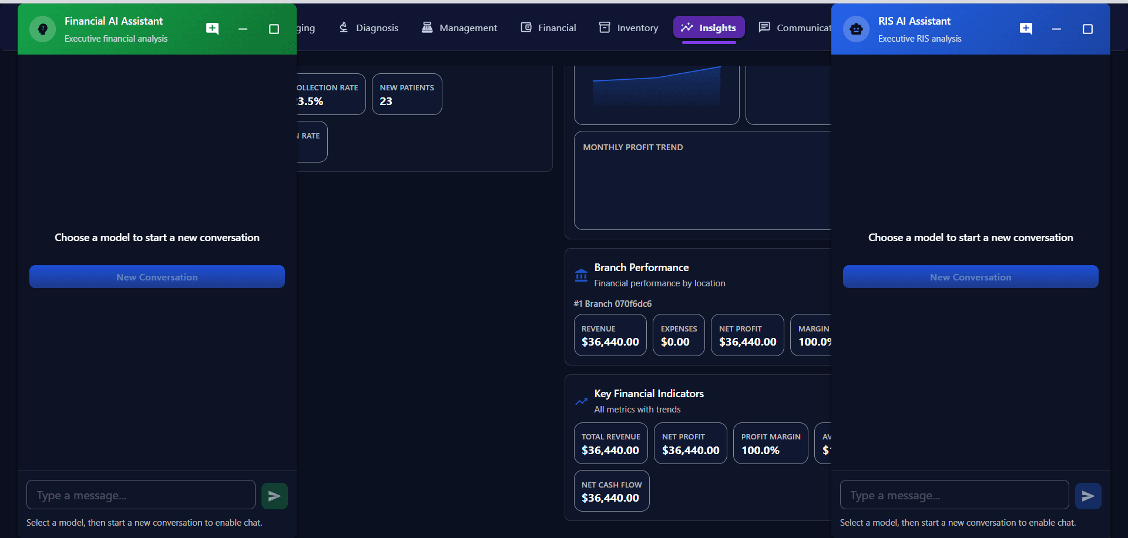
Task: Click the branch Margin 100.0% card
Action: coord(811,335)
